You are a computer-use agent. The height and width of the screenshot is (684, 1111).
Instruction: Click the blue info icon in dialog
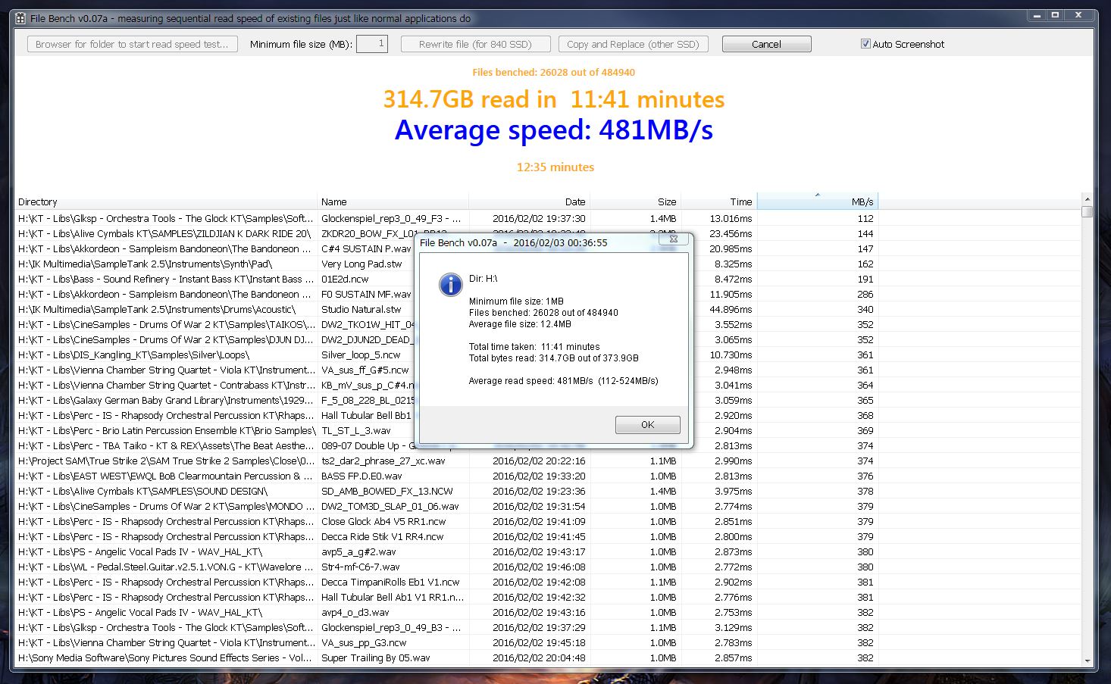point(450,284)
